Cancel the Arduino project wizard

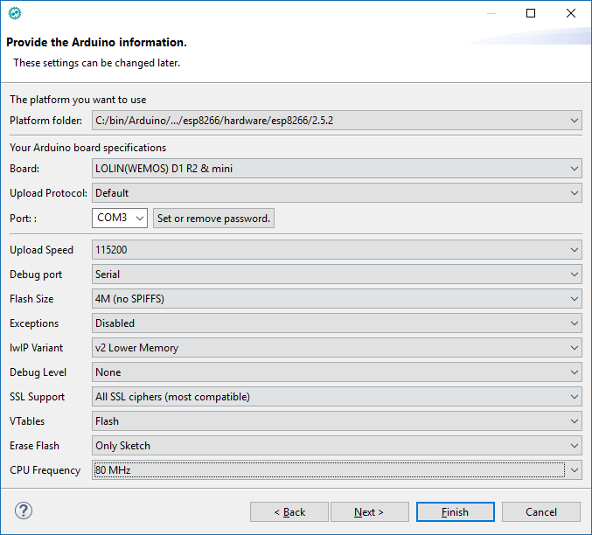pyautogui.click(x=541, y=512)
